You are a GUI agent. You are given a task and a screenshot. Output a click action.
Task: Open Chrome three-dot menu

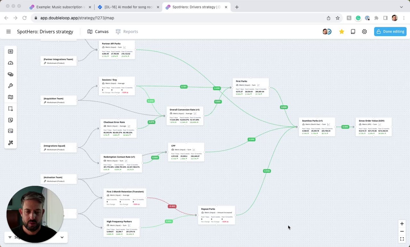[404, 18]
